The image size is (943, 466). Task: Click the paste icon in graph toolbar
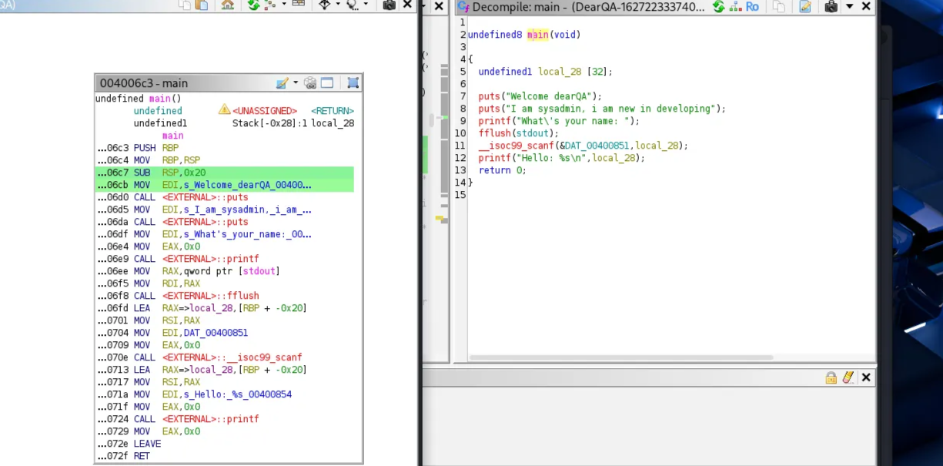[202, 5]
